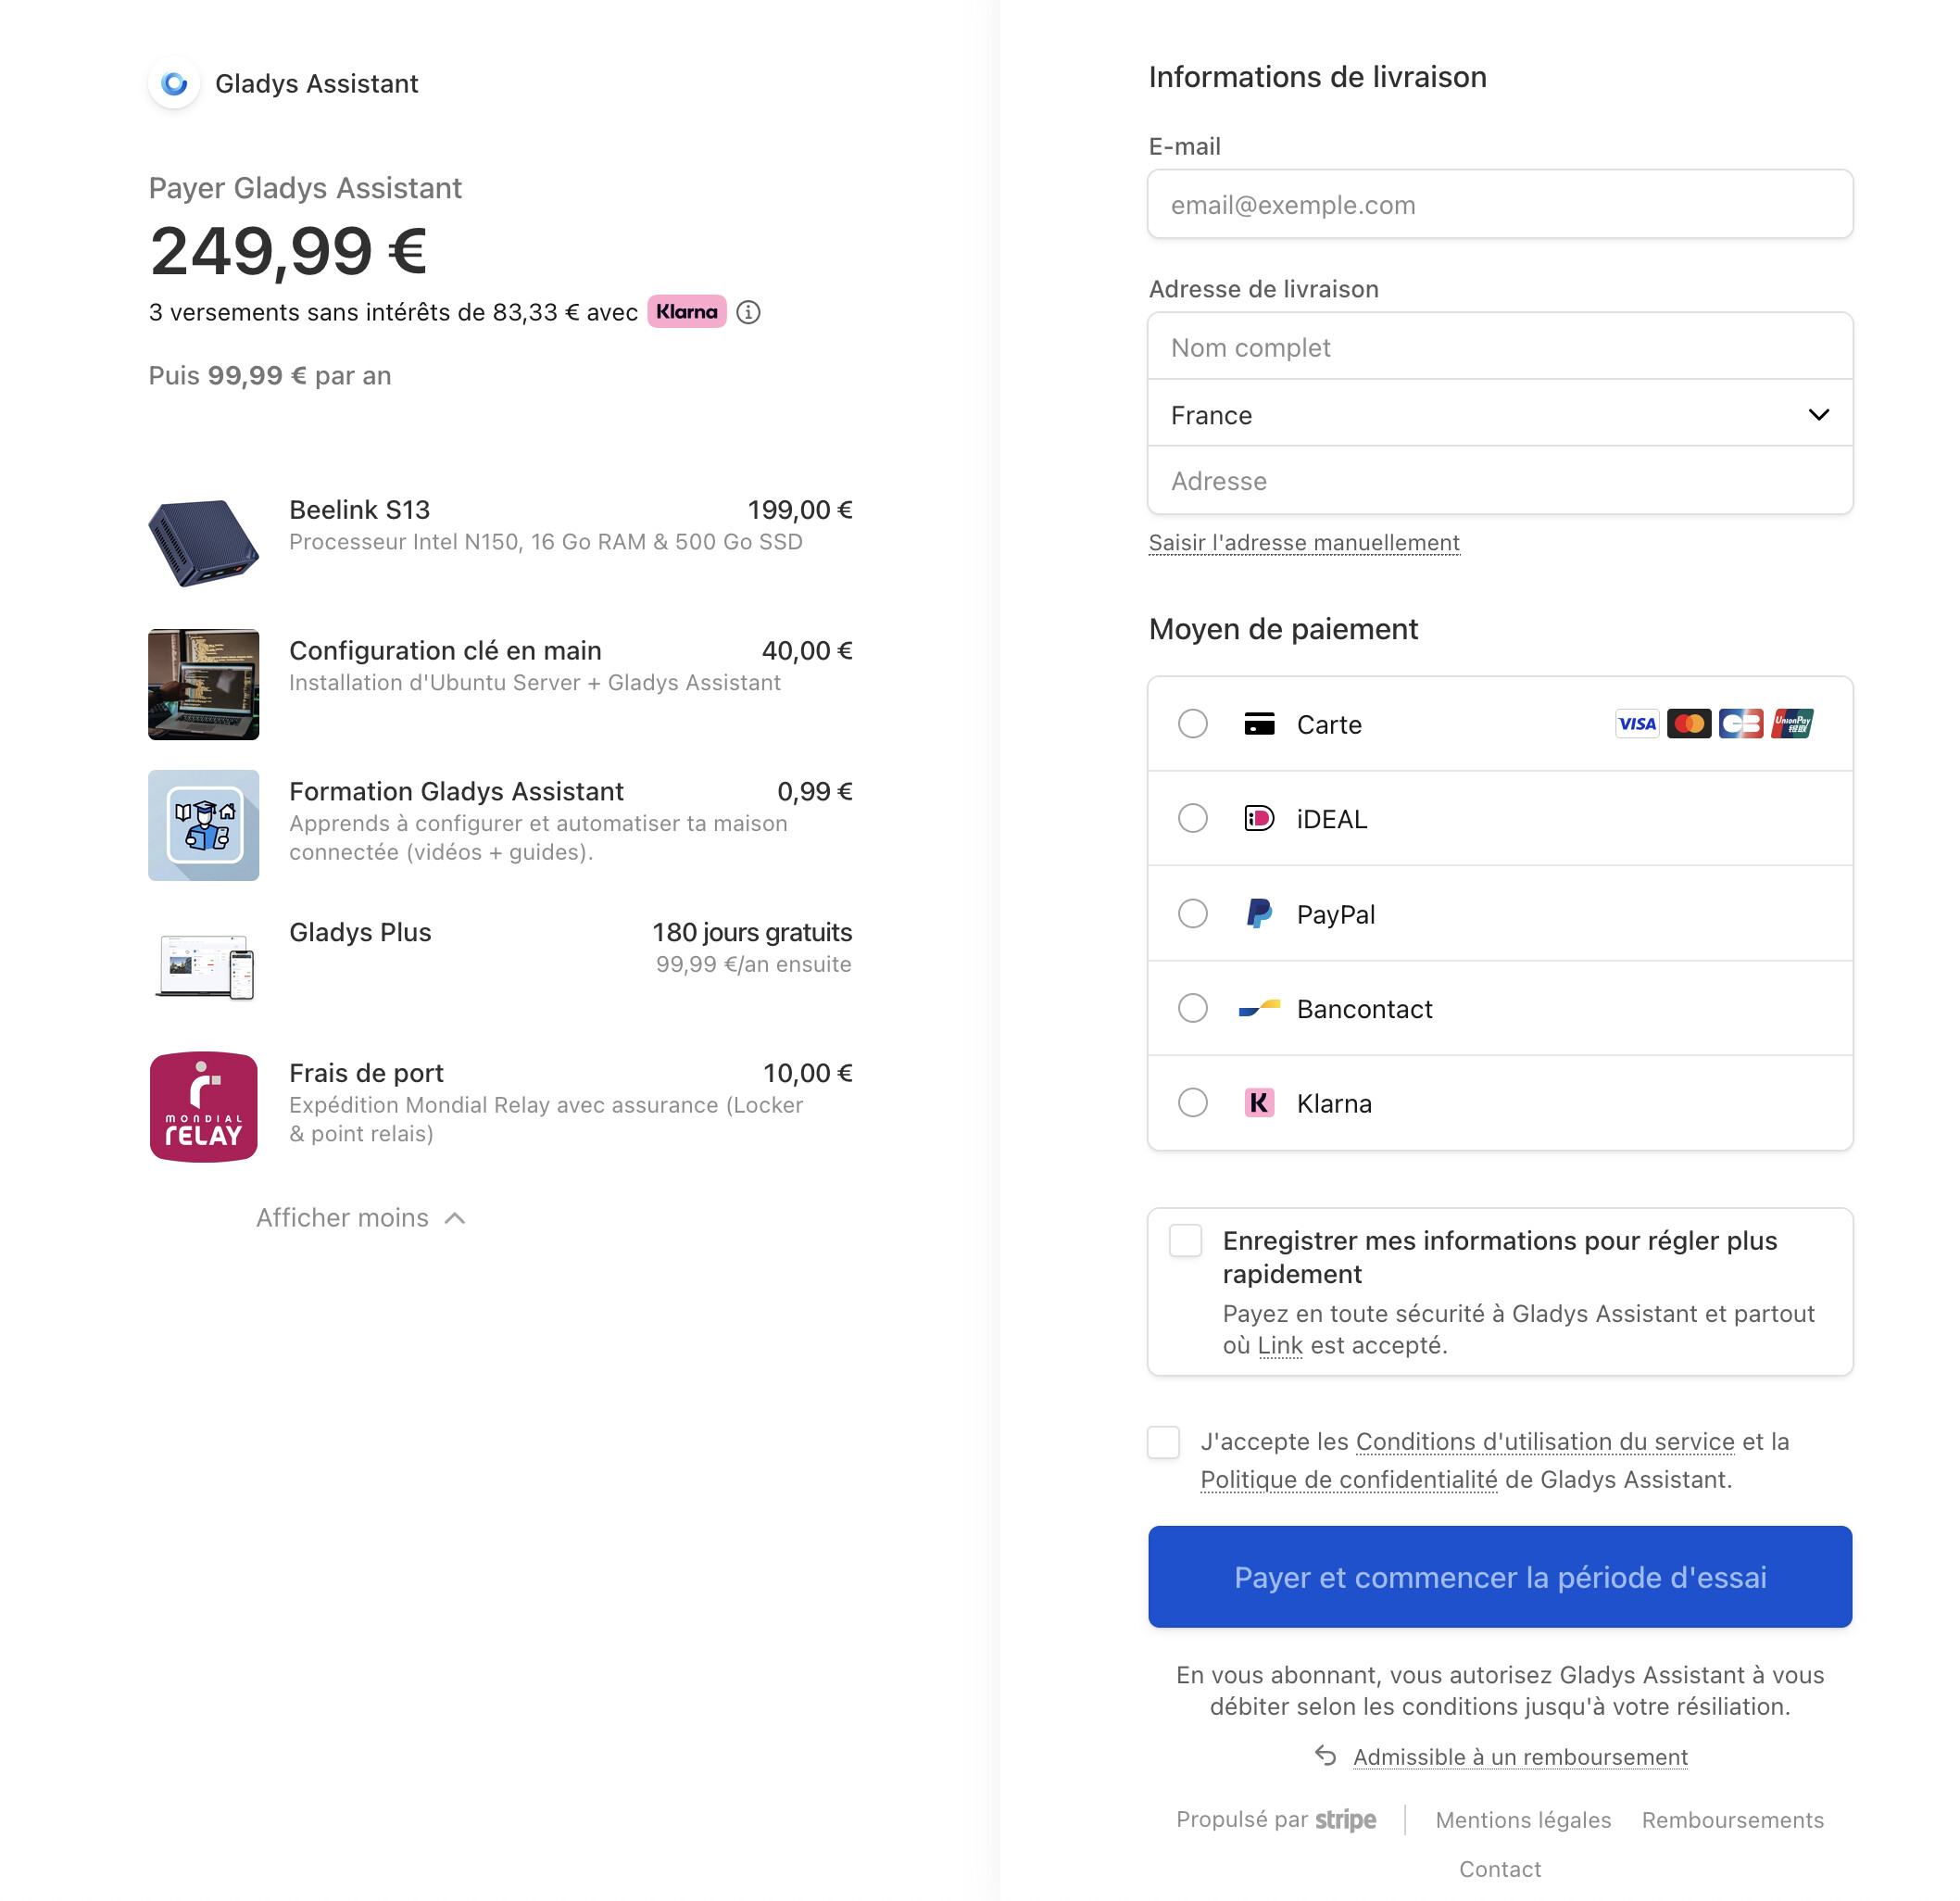Image resolution: width=1960 pixels, height=1901 pixels.
Task: Open the Mentions légales footer link
Action: point(1523,1820)
